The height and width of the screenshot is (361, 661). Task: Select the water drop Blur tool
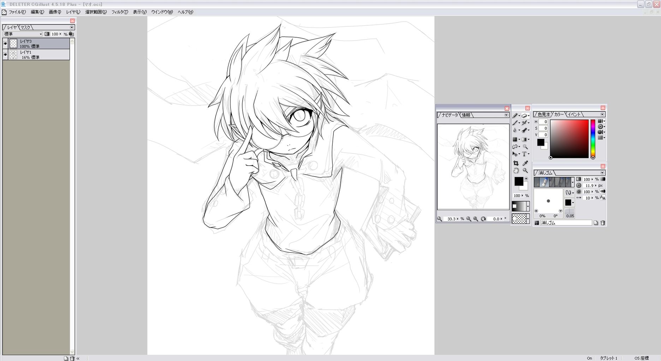(515, 130)
